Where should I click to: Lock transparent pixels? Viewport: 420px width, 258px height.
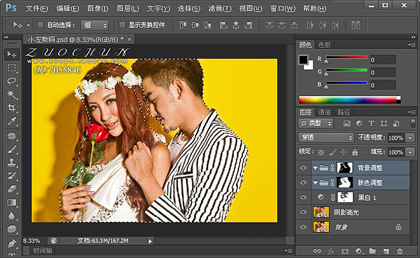tap(321, 152)
